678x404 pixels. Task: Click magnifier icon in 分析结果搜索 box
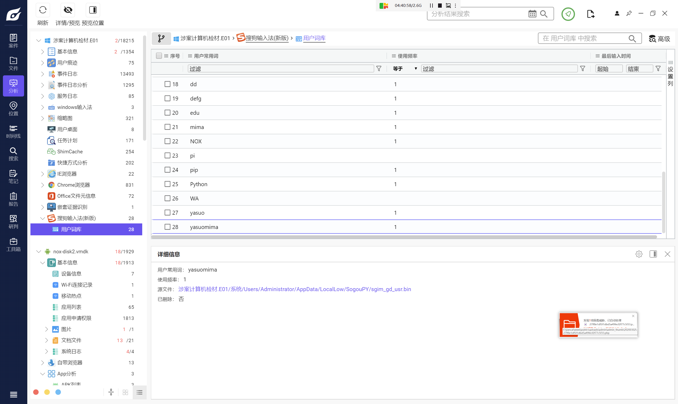[x=544, y=13]
